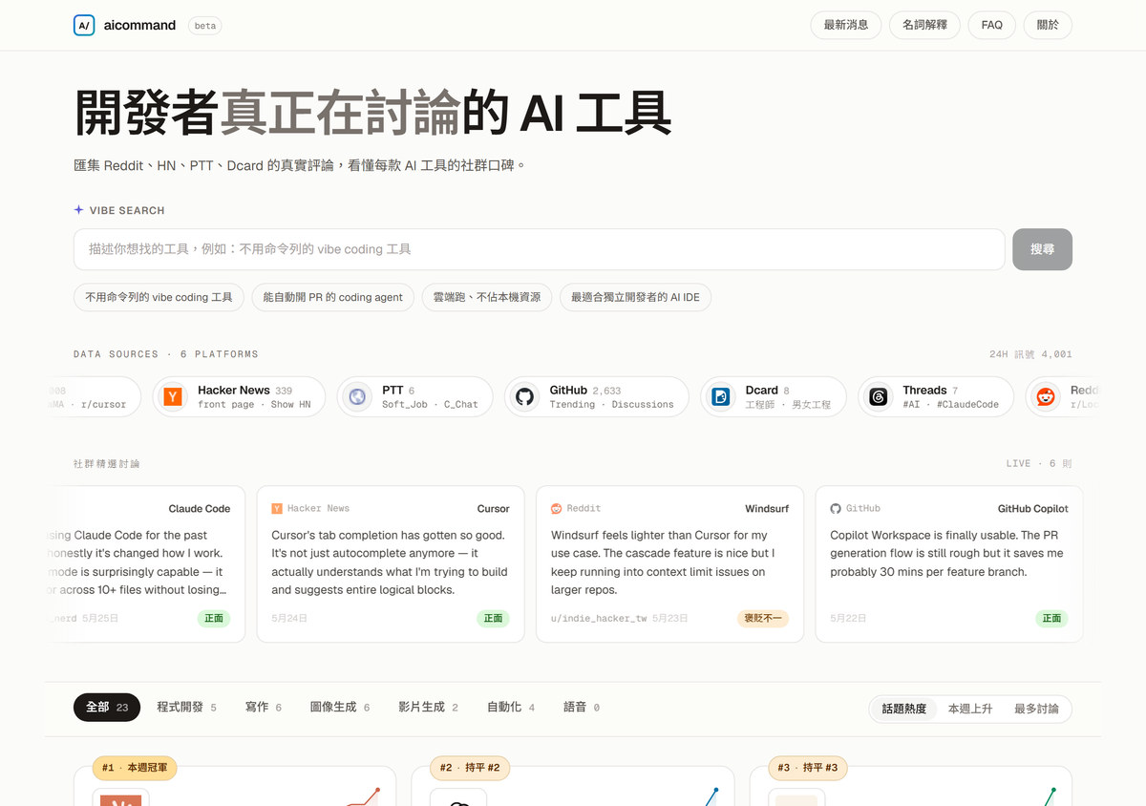The image size is (1146, 806).
Task: Click Reddit icon on Windsurf card
Action: coord(557,509)
